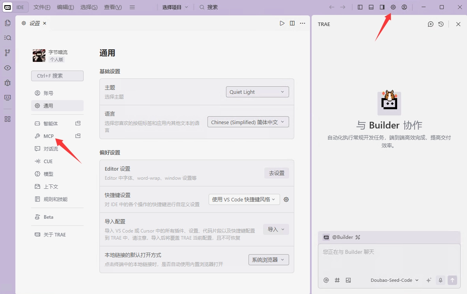Select the 上下文 settings section
This screenshot has height=294, width=467.
57,186
